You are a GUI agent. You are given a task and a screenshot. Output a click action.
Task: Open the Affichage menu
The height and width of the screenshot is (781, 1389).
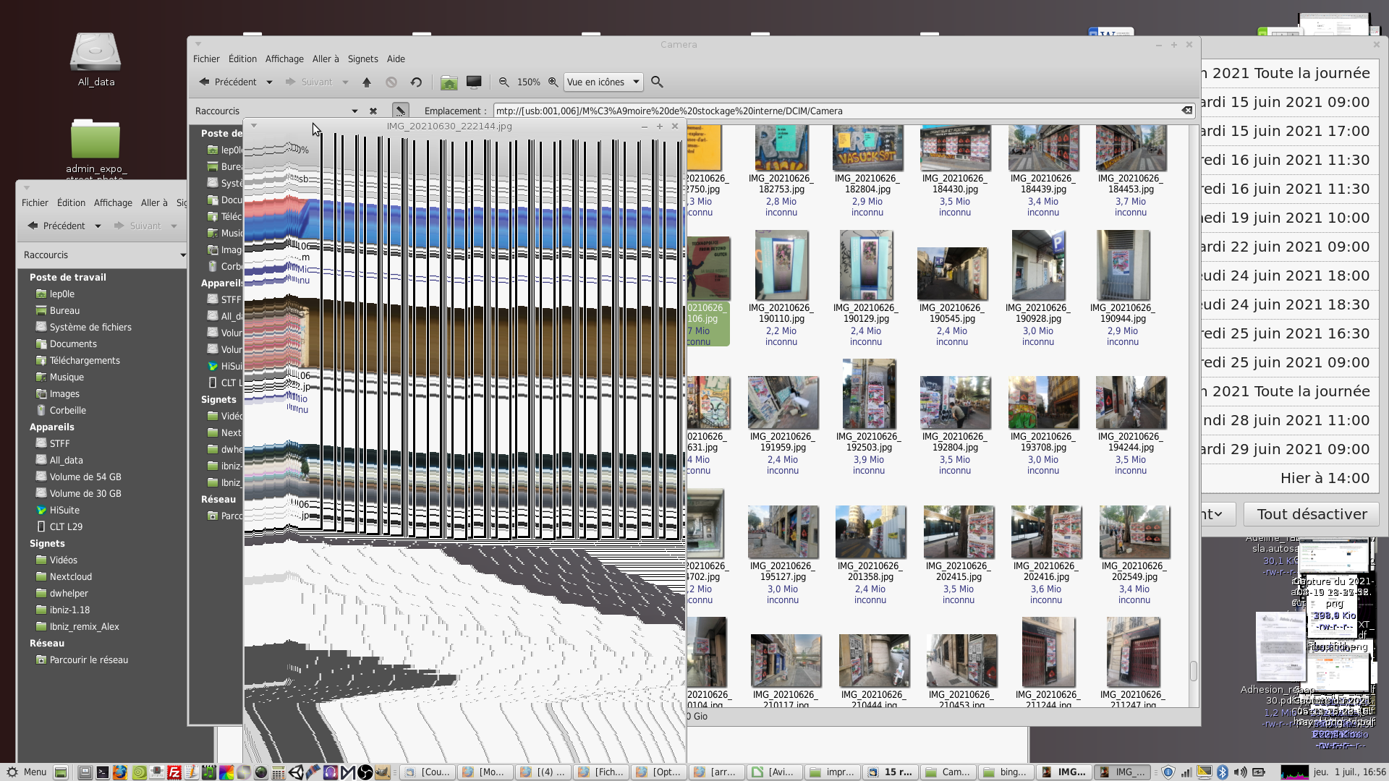coord(284,59)
